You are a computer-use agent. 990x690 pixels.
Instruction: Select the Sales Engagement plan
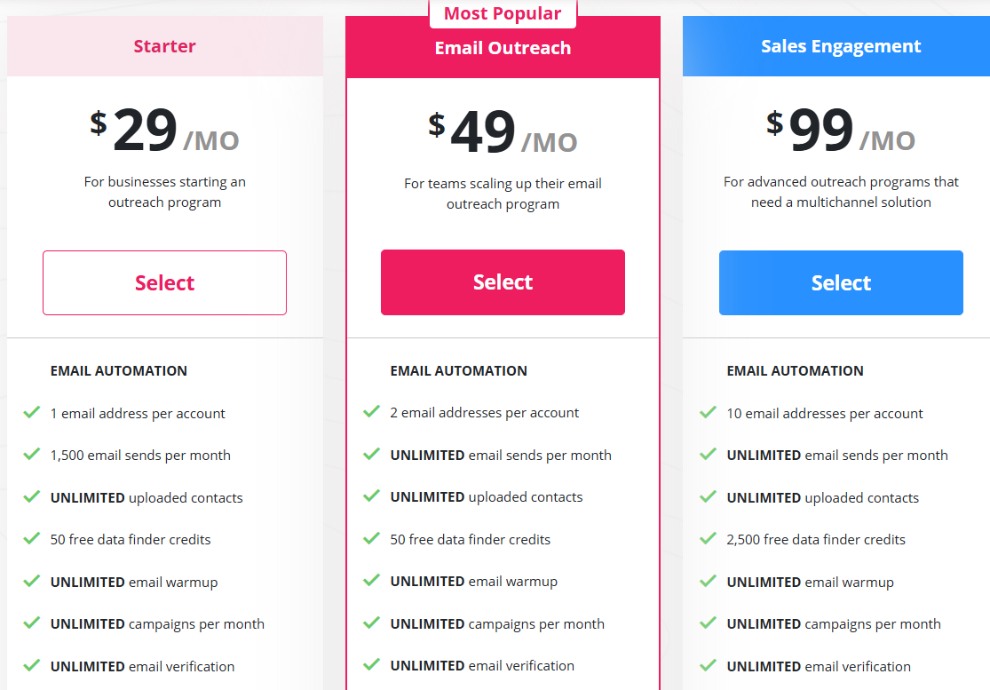pyautogui.click(x=841, y=282)
